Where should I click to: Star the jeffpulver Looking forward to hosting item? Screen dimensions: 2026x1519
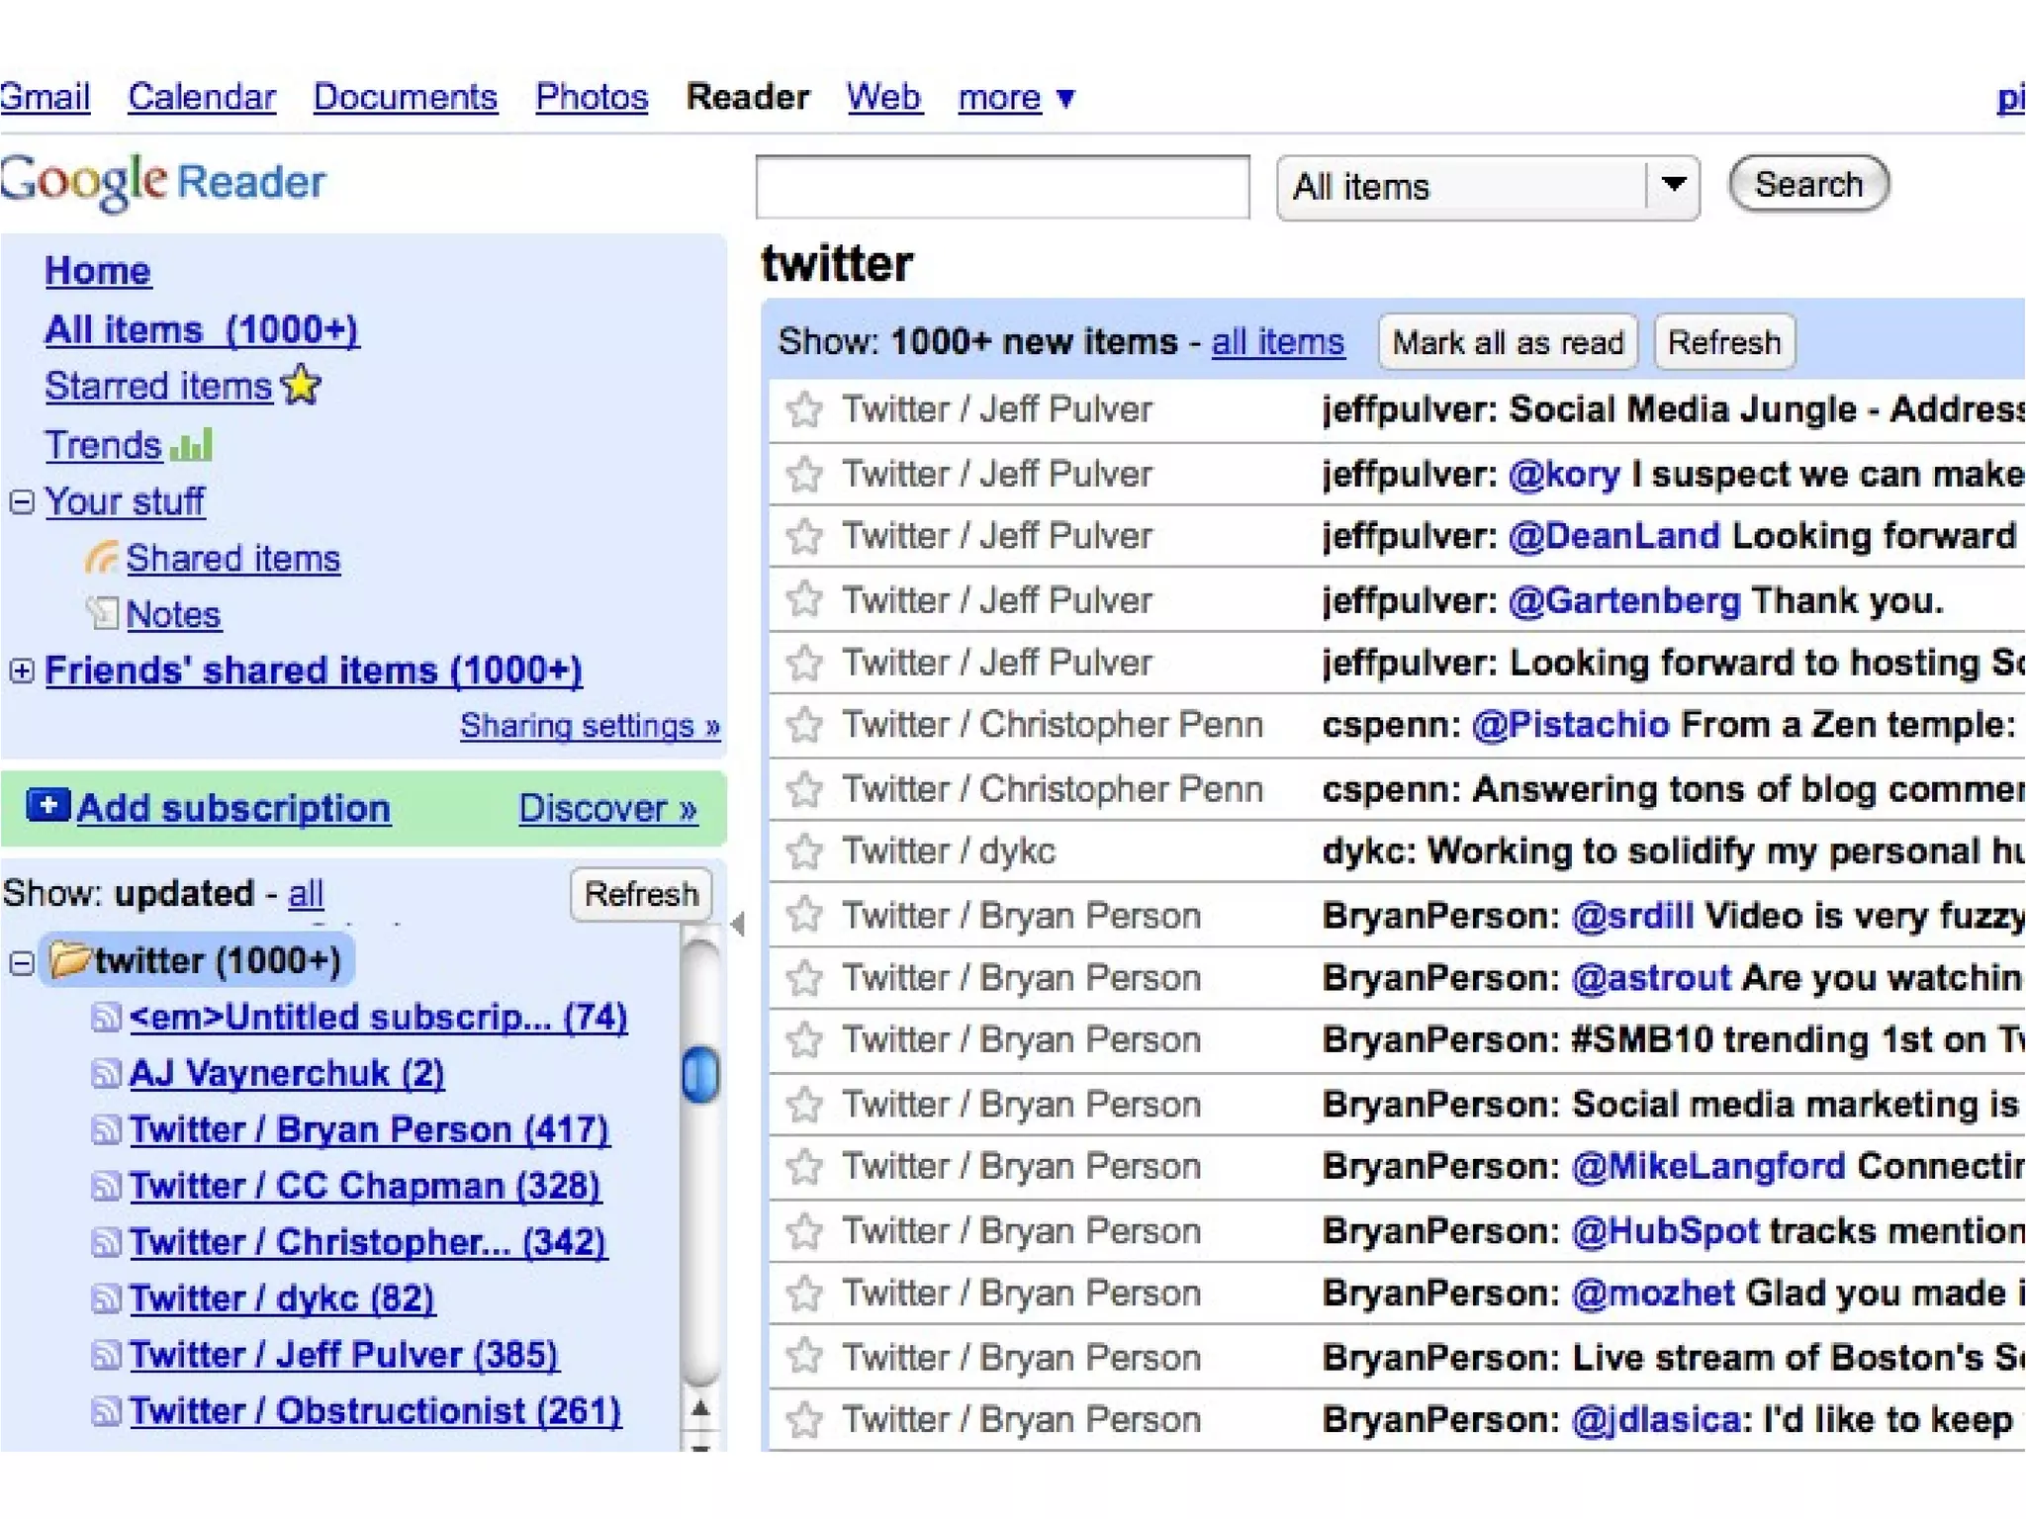(x=804, y=663)
